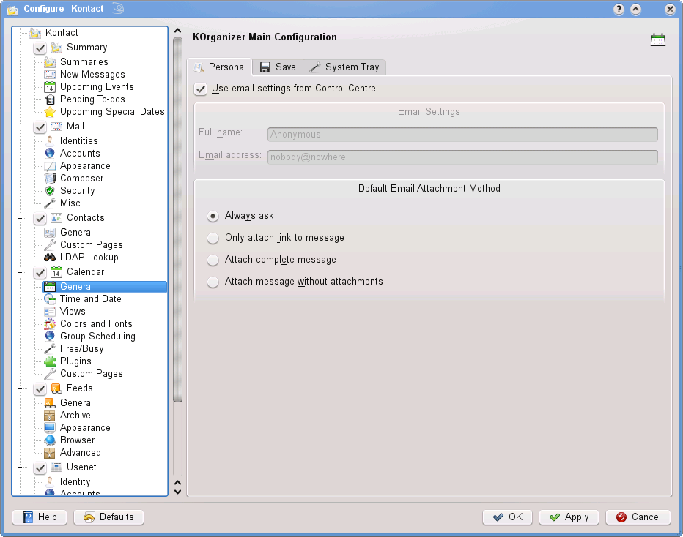The width and height of the screenshot is (683, 537).
Task: Select the Kontact root tree item
Action: point(62,33)
